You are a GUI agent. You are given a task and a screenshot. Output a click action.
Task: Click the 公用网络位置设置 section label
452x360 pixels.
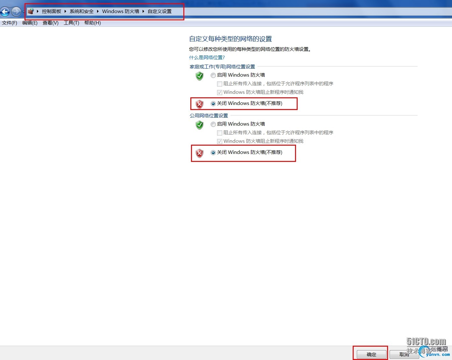[209, 116]
